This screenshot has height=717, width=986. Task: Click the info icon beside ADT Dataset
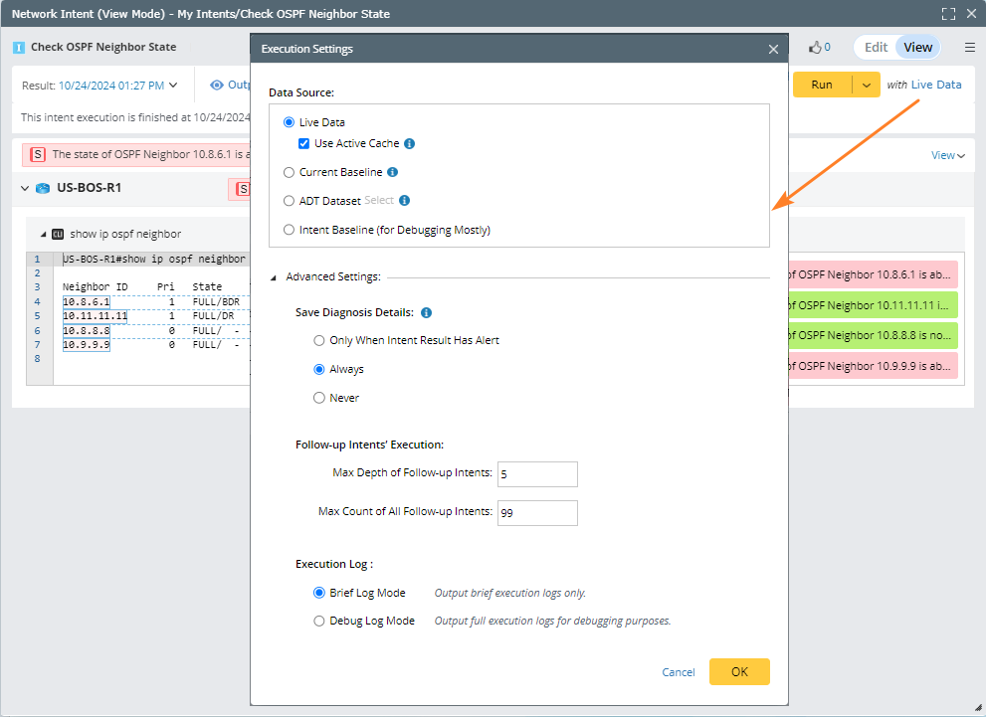point(405,201)
